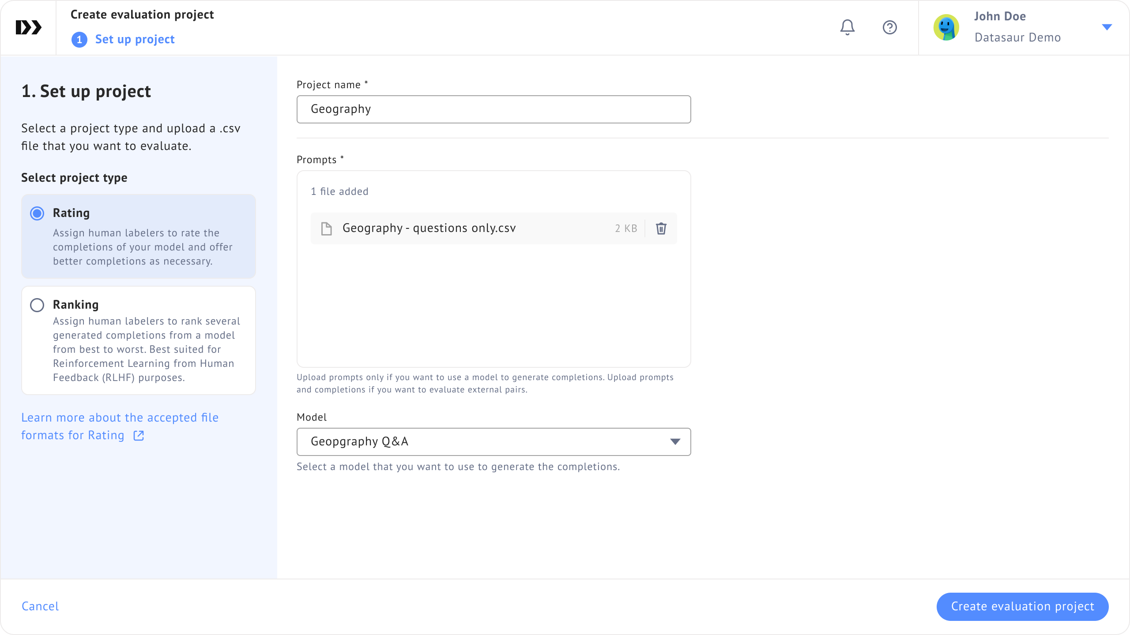1130x635 pixels.
Task: Open the help question mark icon
Action: click(889, 27)
